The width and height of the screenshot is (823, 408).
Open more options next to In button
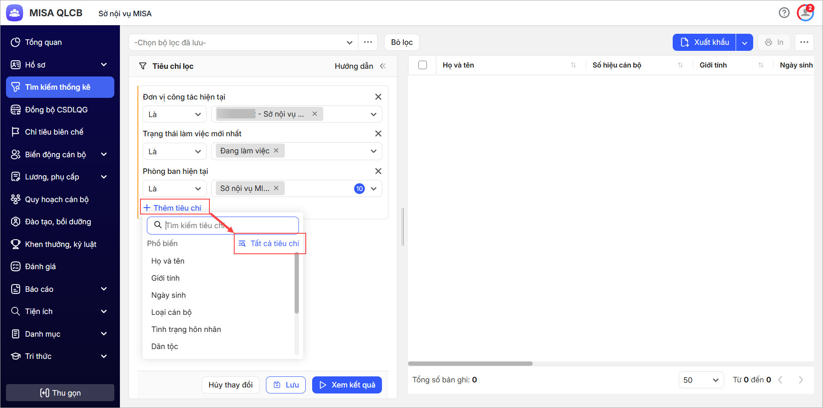804,42
